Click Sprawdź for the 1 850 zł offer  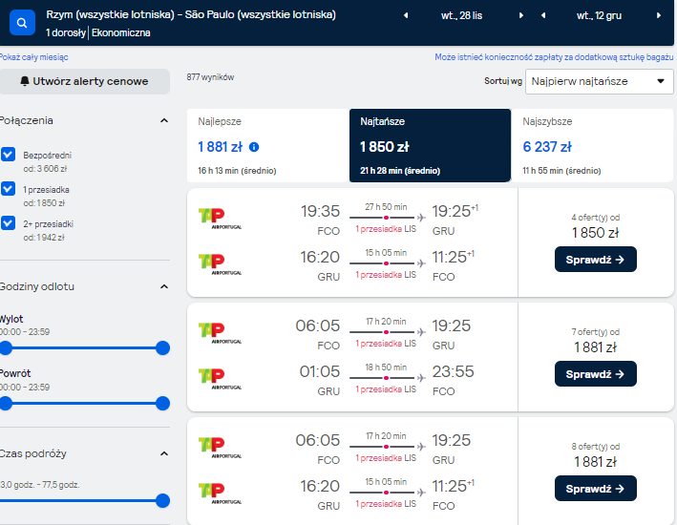tap(596, 260)
